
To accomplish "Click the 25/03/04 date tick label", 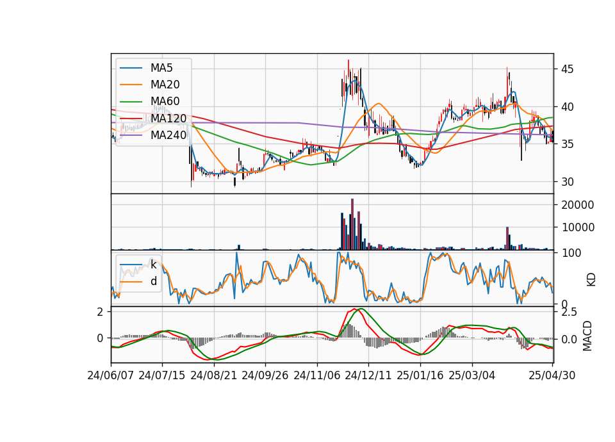I will click(472, 375).
